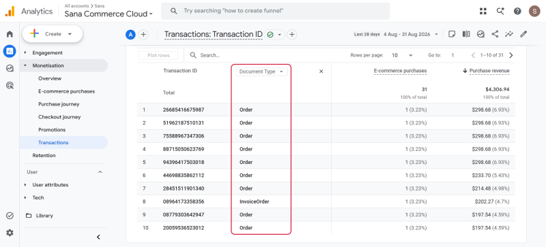546x247 pixels.
Task: Remove the Document Type secondary dimension
Action: pyautogui.click(x=321, y=71)
